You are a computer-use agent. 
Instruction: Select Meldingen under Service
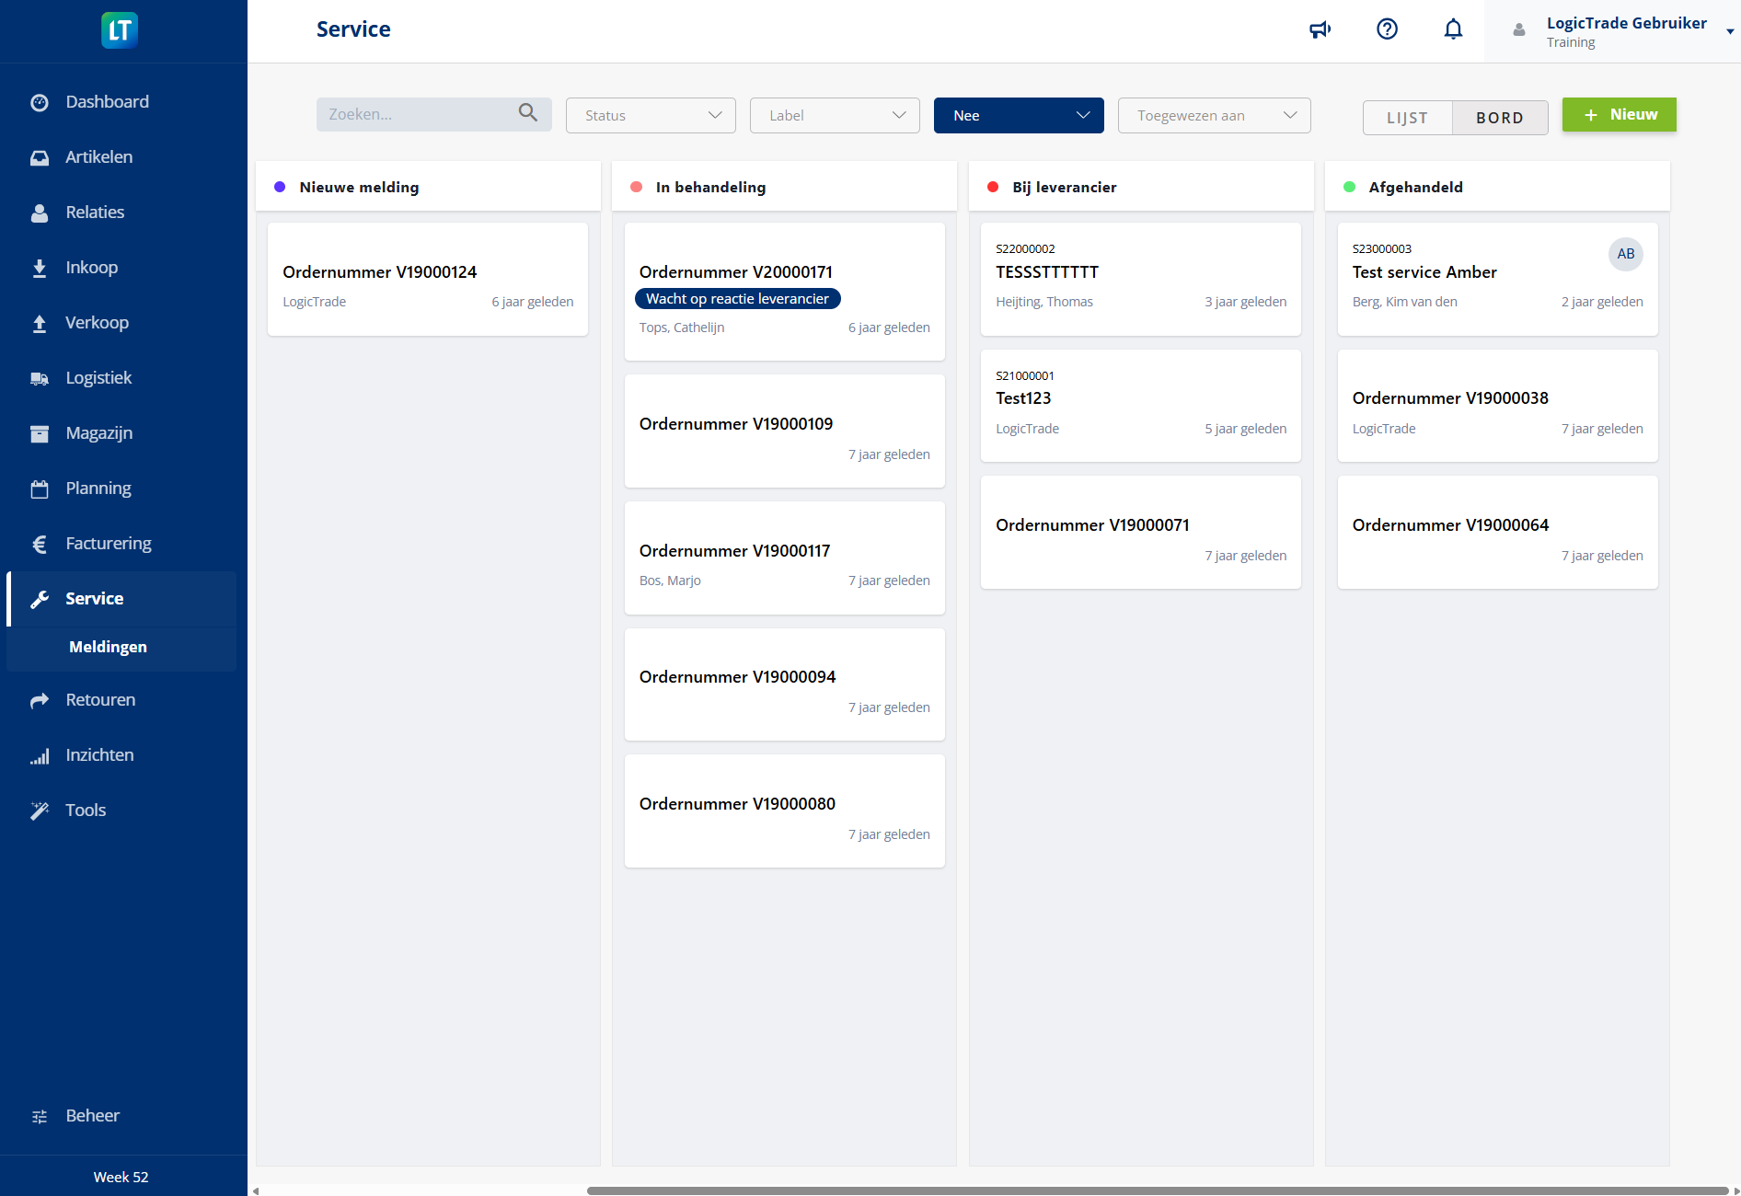108,647
